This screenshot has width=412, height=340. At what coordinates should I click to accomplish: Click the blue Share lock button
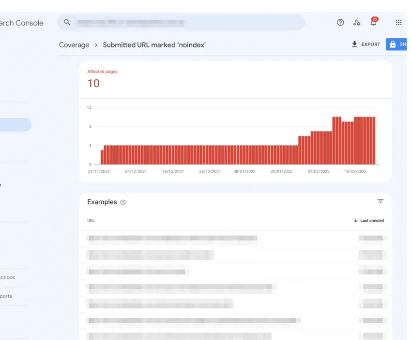coord(397,44)
